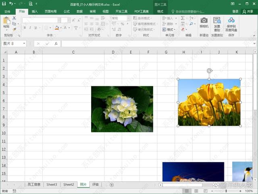The height and width of the screenshot is (194, 258).
Task: Open the 插入 (Insert) ribbon tab
Action: (35, 12)
